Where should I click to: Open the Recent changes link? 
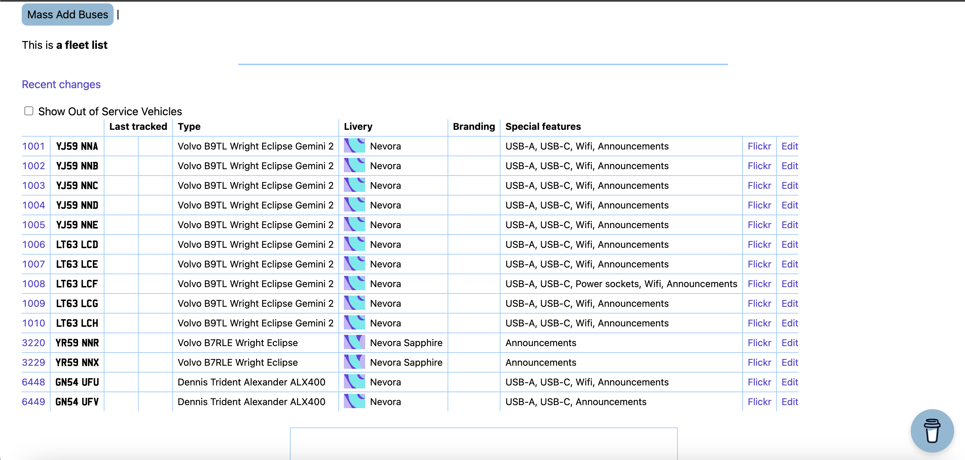[x=61, y=84]
